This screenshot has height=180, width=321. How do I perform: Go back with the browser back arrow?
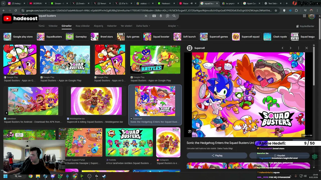(x=4, y=10)
